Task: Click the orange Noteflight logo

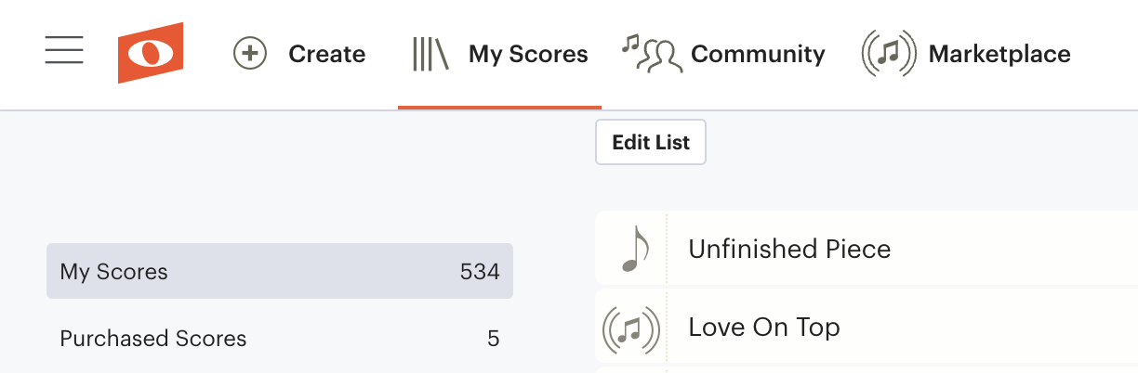Action: point(151,53)
